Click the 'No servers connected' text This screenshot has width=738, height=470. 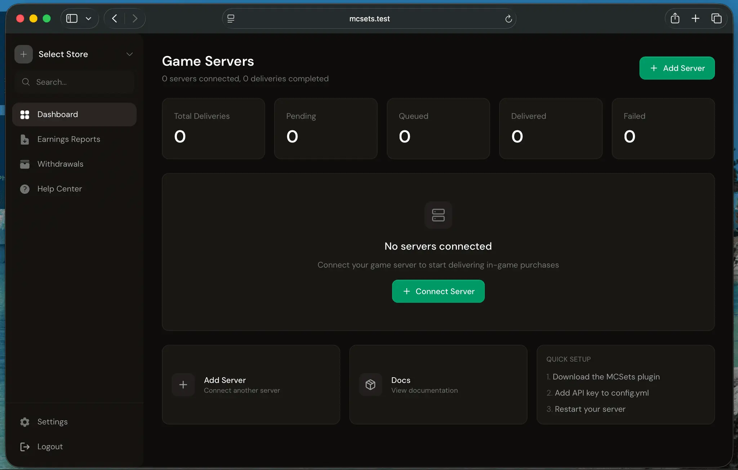point(438,246)
